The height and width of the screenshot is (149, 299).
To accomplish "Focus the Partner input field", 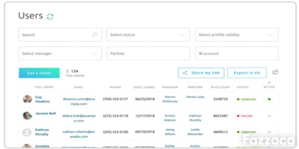I will pyautogui.click(x=148, y=53).
